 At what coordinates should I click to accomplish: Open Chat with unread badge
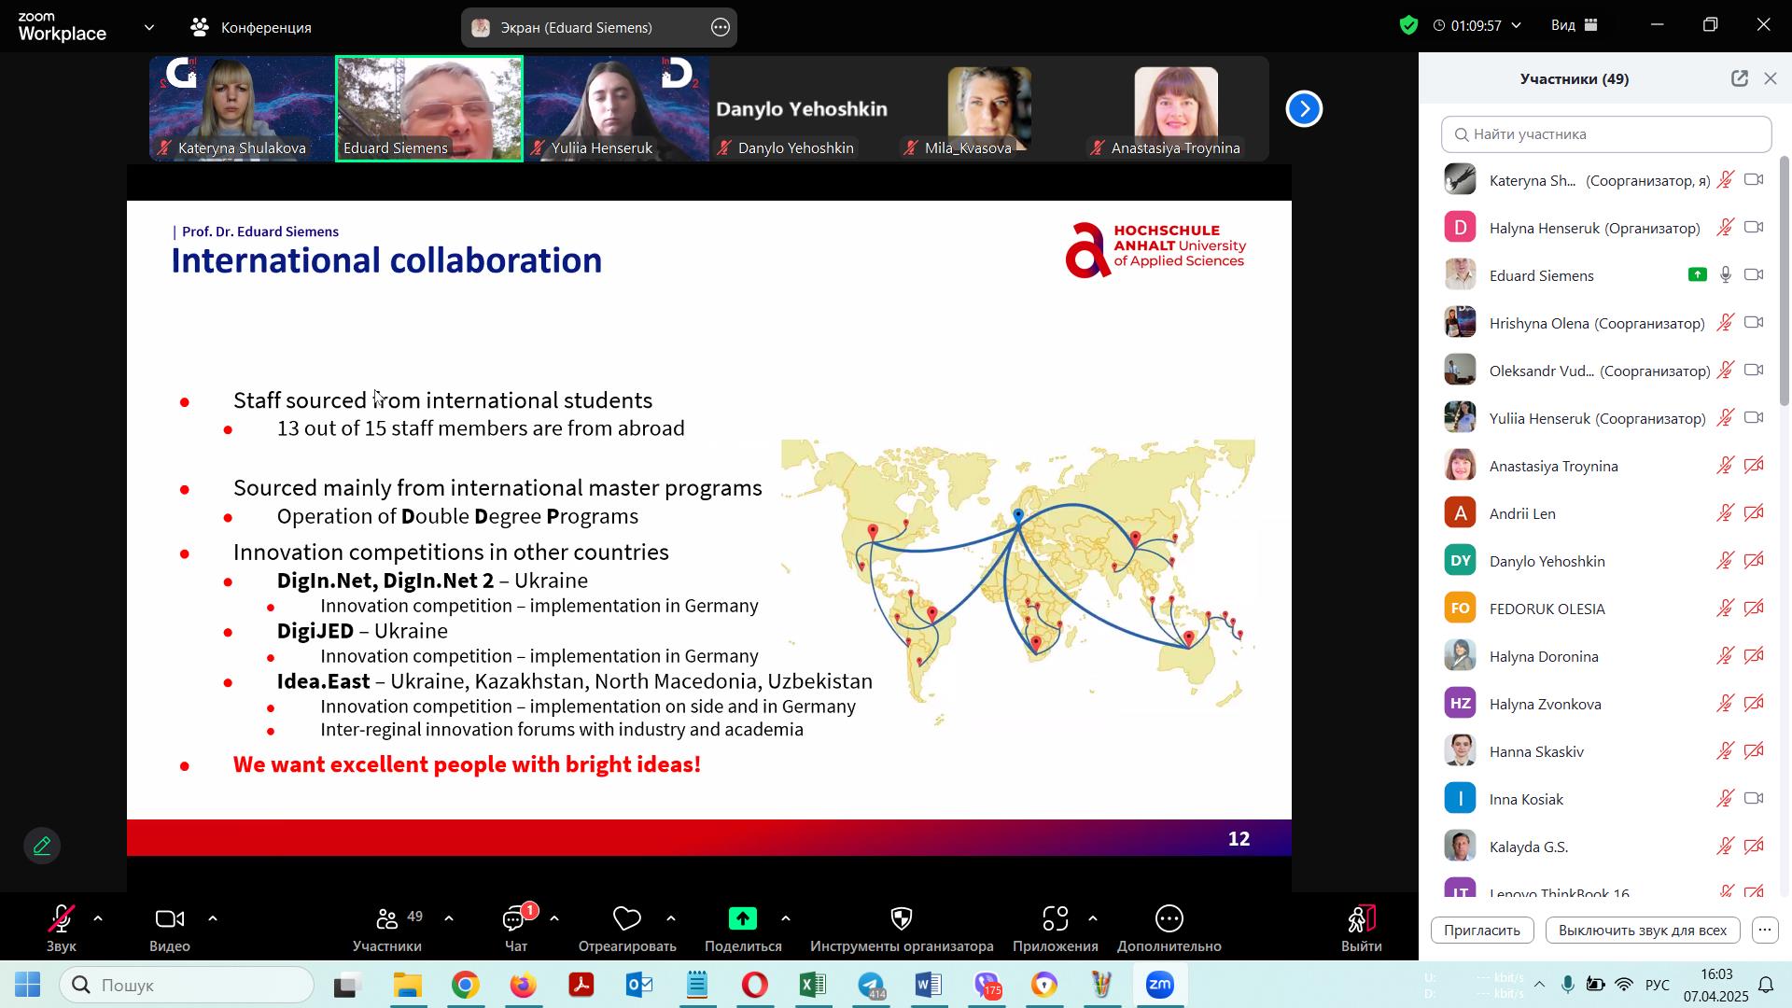515,920
